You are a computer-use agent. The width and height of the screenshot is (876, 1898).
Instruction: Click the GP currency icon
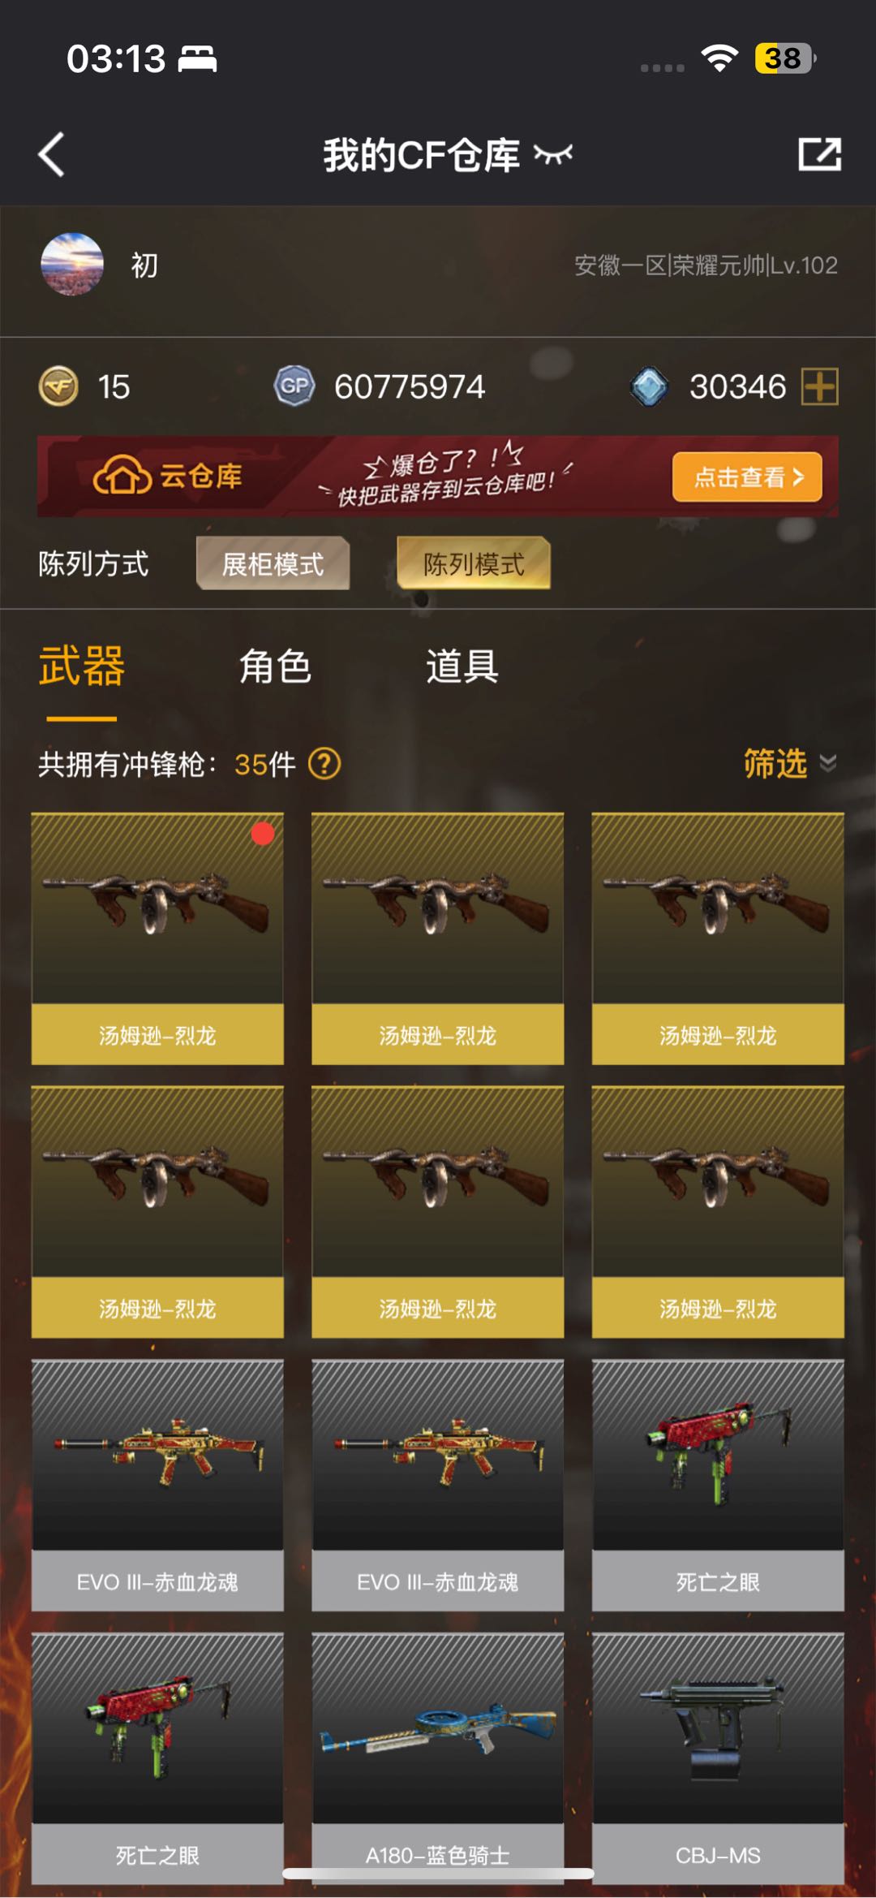294,386
